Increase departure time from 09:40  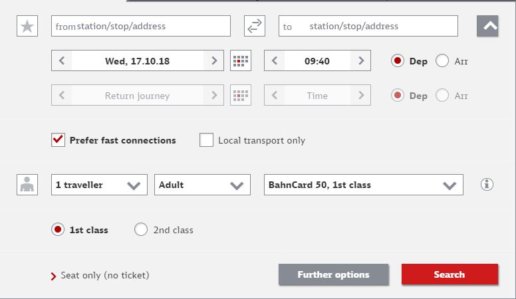(x=361, y=60)
